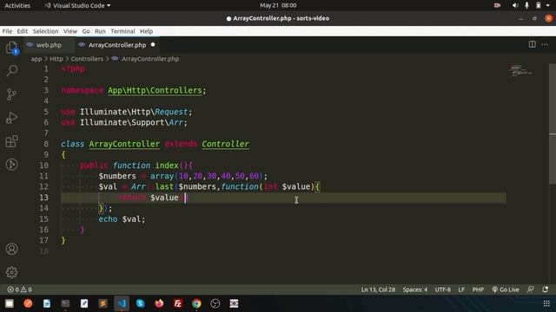The width and height of the screenshot is (556, 312).
Task: Open Show Applications grid icon
Action: (546, 303)
